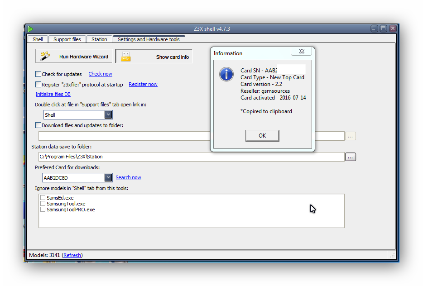The height and width of the screenshot is (286, 423).
Task: Click the download folder path field
Action: pos(192,136)
